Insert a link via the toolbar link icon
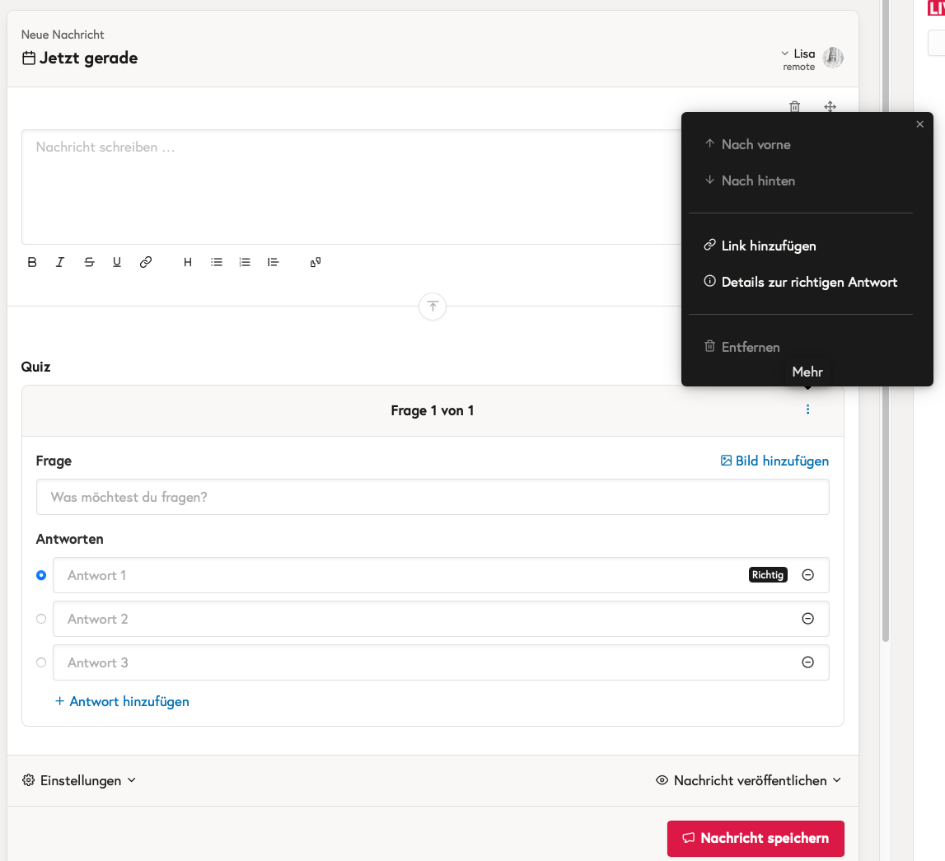945x861 pixels. (145, 262)
